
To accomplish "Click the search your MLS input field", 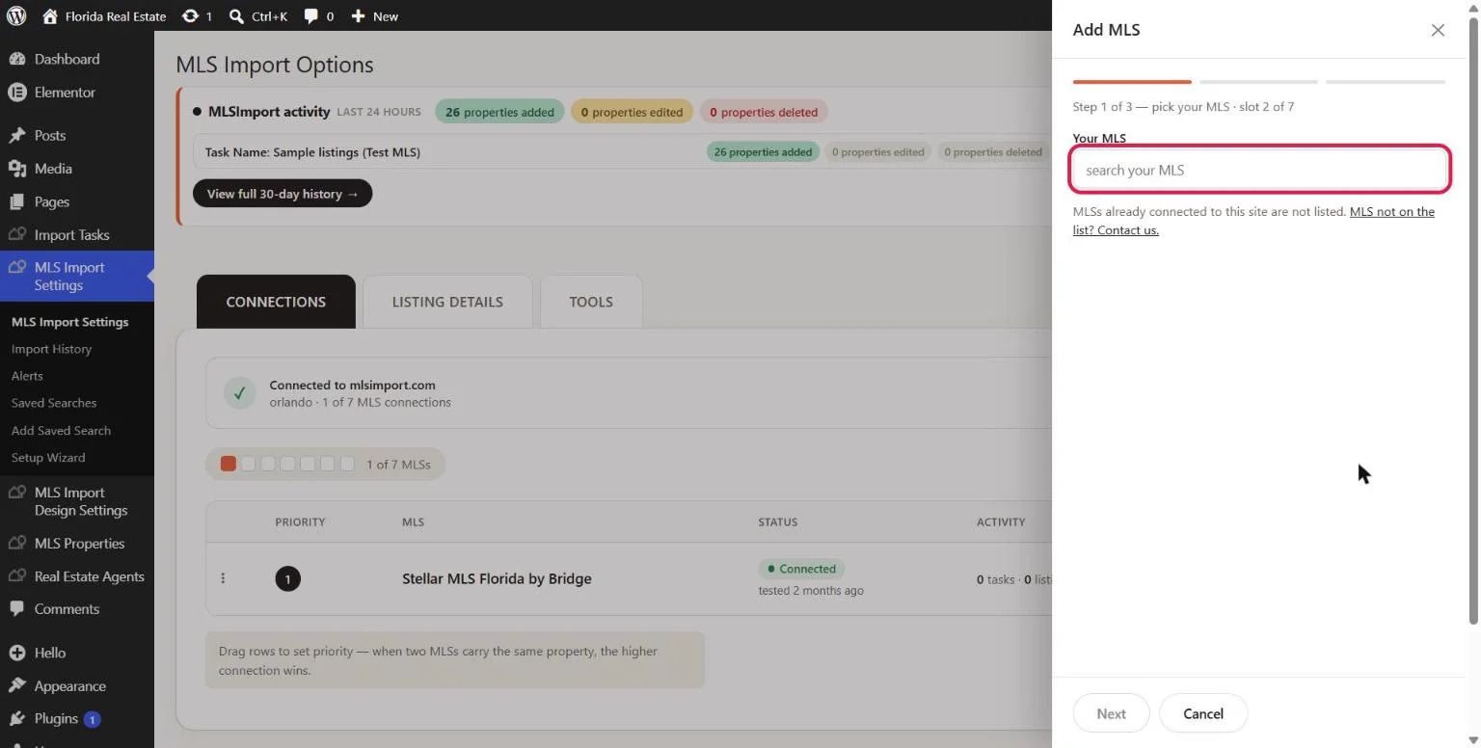I will pos(1259,170).
